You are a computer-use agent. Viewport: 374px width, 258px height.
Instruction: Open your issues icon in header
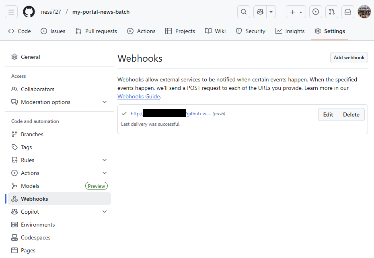(x=316, y=12)
